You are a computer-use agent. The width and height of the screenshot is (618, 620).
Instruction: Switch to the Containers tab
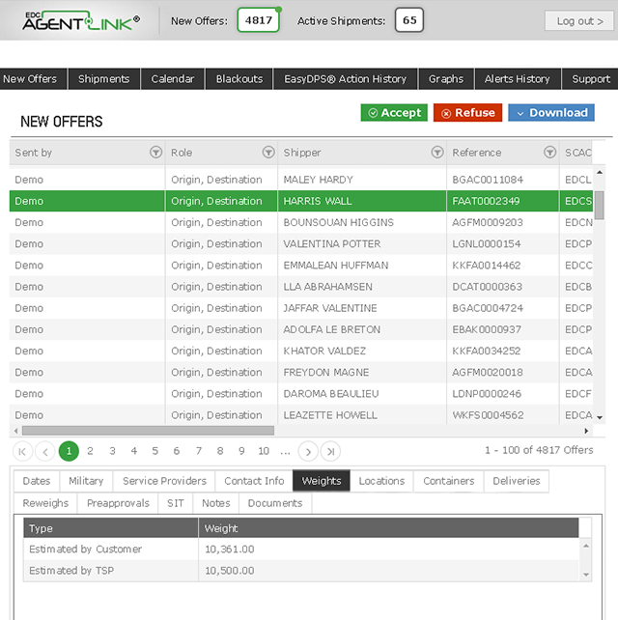click(x=449, y=481)
